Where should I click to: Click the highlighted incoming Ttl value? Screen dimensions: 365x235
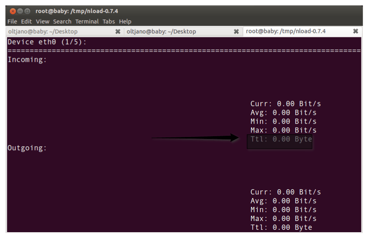(x=281, y=139)
